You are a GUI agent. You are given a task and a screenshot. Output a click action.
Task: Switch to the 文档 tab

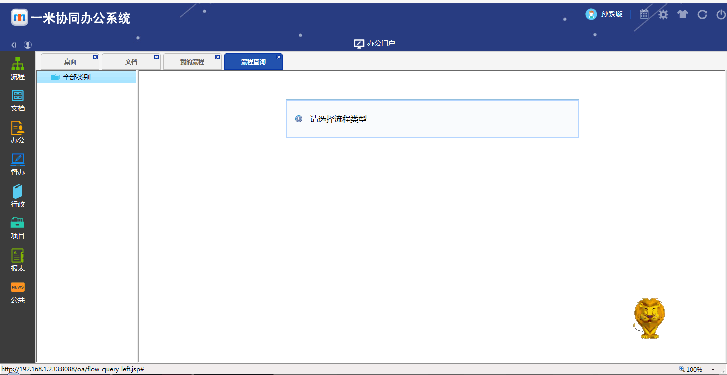click(x=131, y=61)
